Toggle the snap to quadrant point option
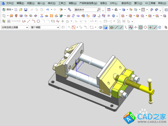Image resolution: width=168 pixels, height=126 pixels. click(145, 27)
